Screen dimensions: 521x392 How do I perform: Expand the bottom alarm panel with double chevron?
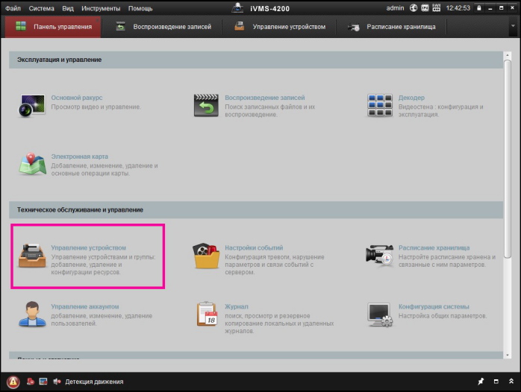tap(511, 382)
